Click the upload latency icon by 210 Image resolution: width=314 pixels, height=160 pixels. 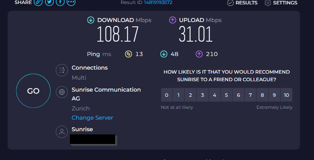(199, 54)
